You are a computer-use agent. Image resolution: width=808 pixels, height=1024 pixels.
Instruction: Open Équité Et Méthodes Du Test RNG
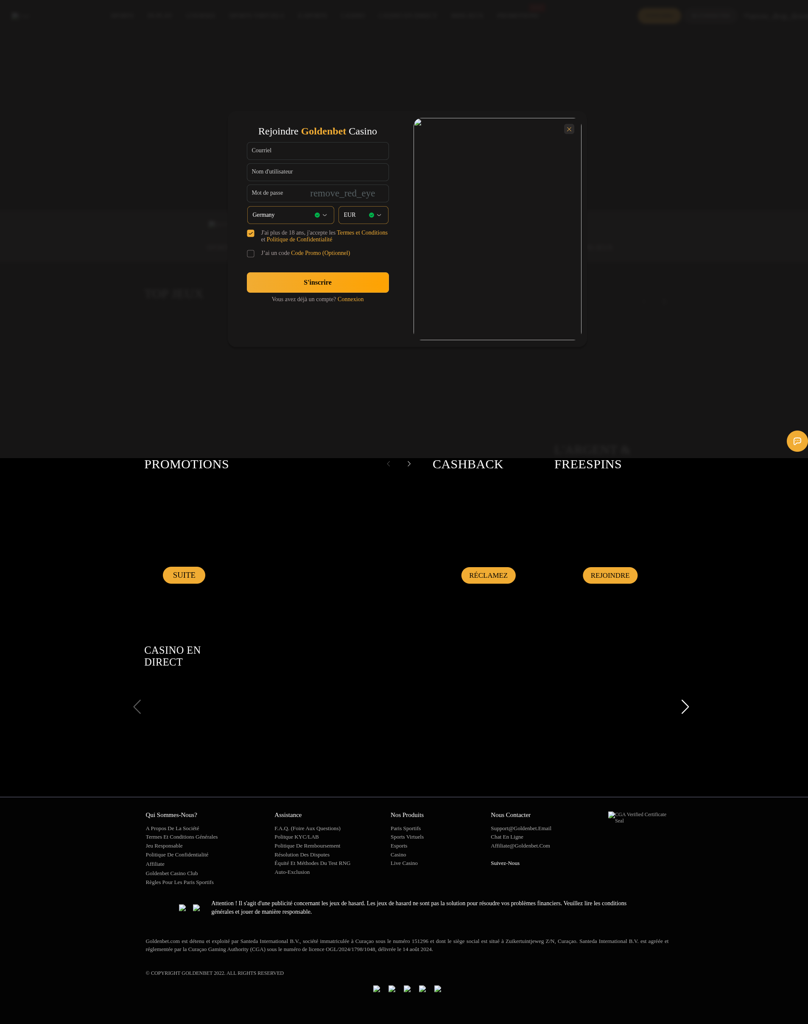[x=313, y=863]
